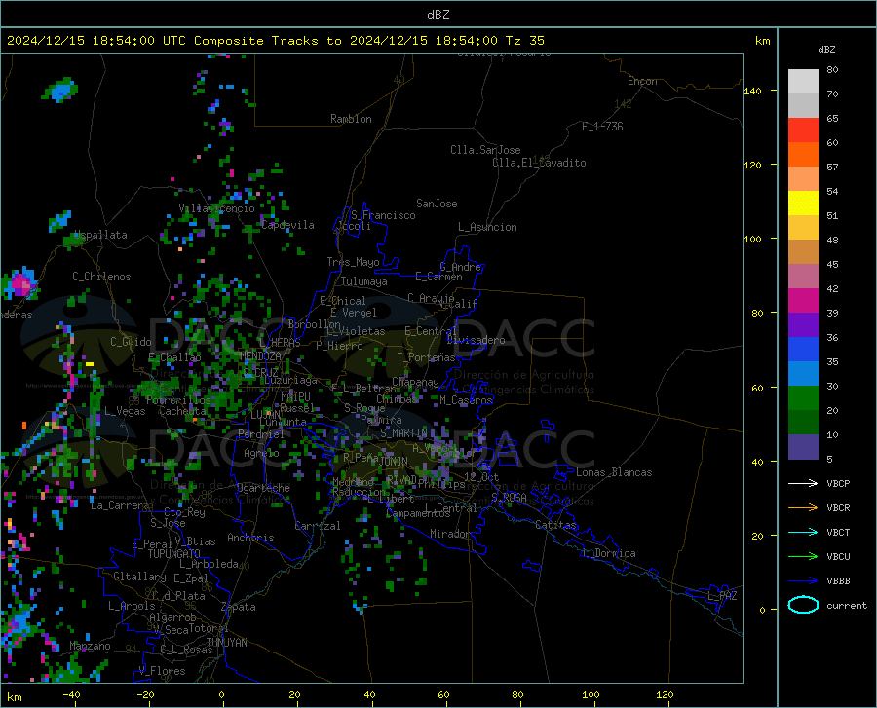This screenshot has height=708, width=877.
Task: Click the green VBCU arrow legend icon
Action: coord(803,557)
